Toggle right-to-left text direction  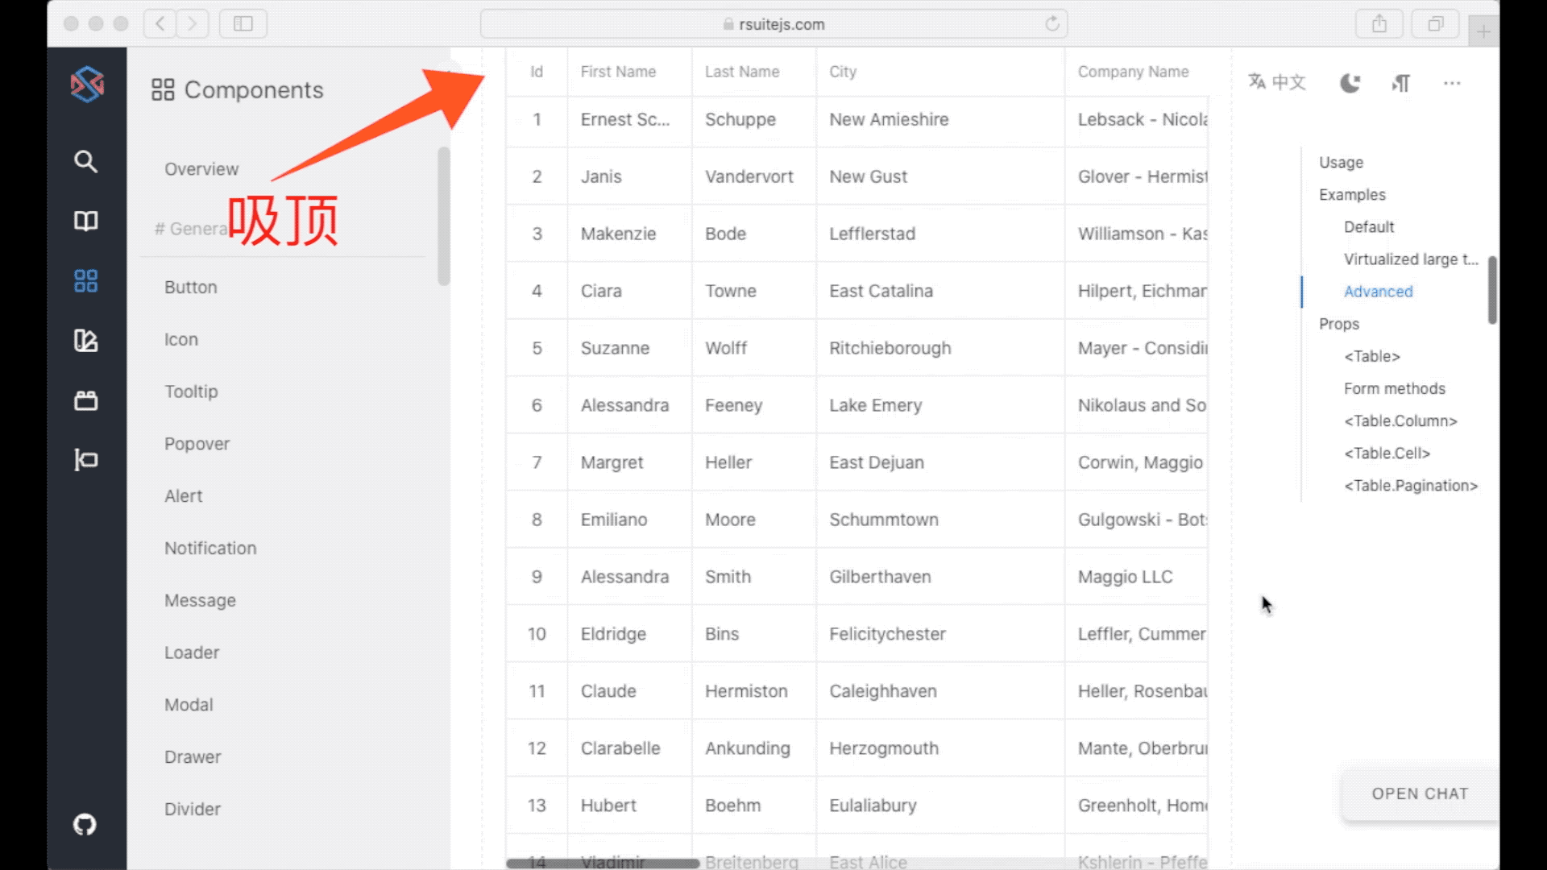pyautogui.click(x=1401, y=82)
